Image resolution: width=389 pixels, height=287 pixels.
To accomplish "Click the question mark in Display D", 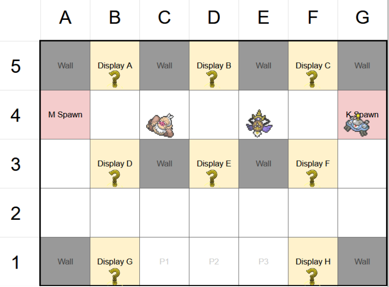I will tap(115, 178).
